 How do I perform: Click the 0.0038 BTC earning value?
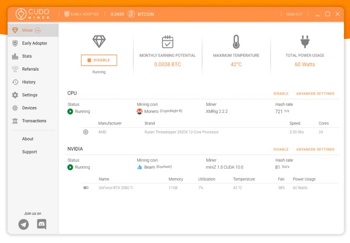coord(167,64)
